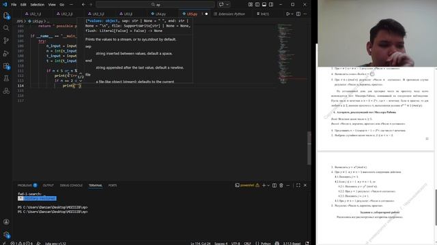This screenshot has width=437, height=245.
Task: Open the Julia view in activity bar
Action: [x=6, y=91]
